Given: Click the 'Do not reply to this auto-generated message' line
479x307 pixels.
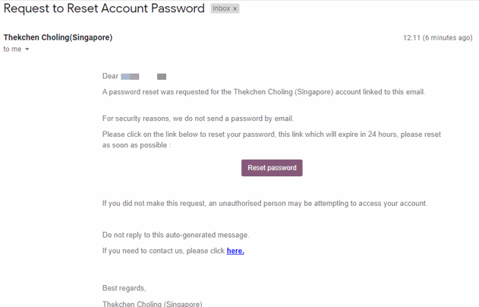Looking at the screenshot, I should point(175,235).
